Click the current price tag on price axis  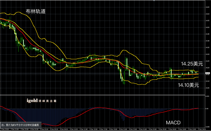pyautogui.click(x=207, y=73)
